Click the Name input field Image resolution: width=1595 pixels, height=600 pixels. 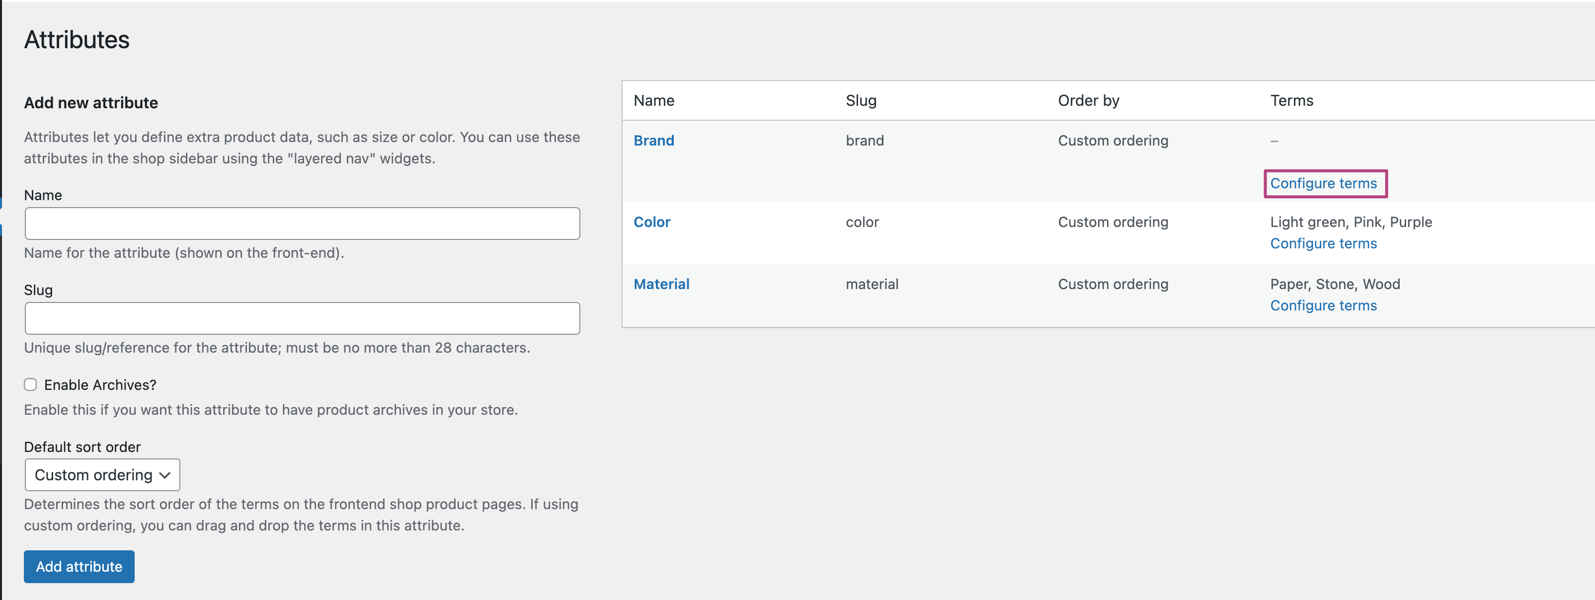pos(302,224)
